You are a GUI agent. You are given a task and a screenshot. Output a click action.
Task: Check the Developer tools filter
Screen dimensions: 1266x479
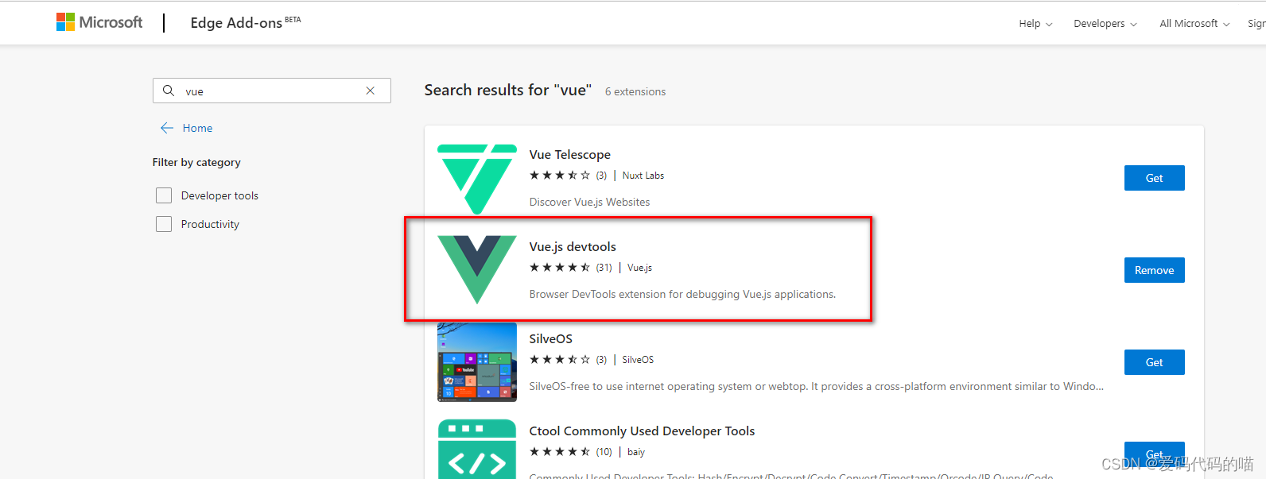(x=164, y=195)
